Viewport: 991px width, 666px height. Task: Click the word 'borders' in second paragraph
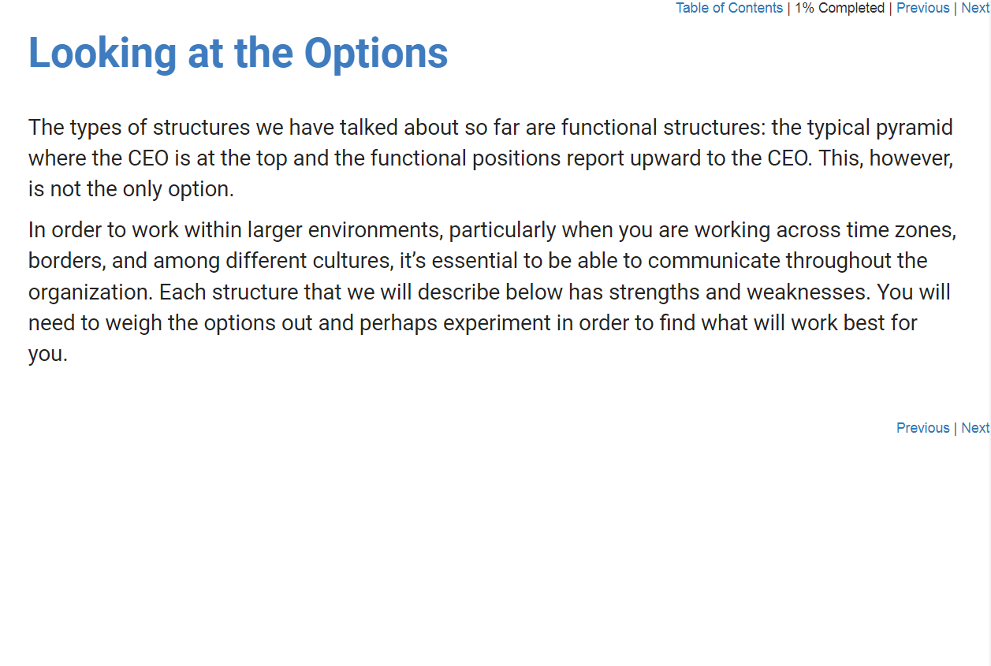[65, 261]
